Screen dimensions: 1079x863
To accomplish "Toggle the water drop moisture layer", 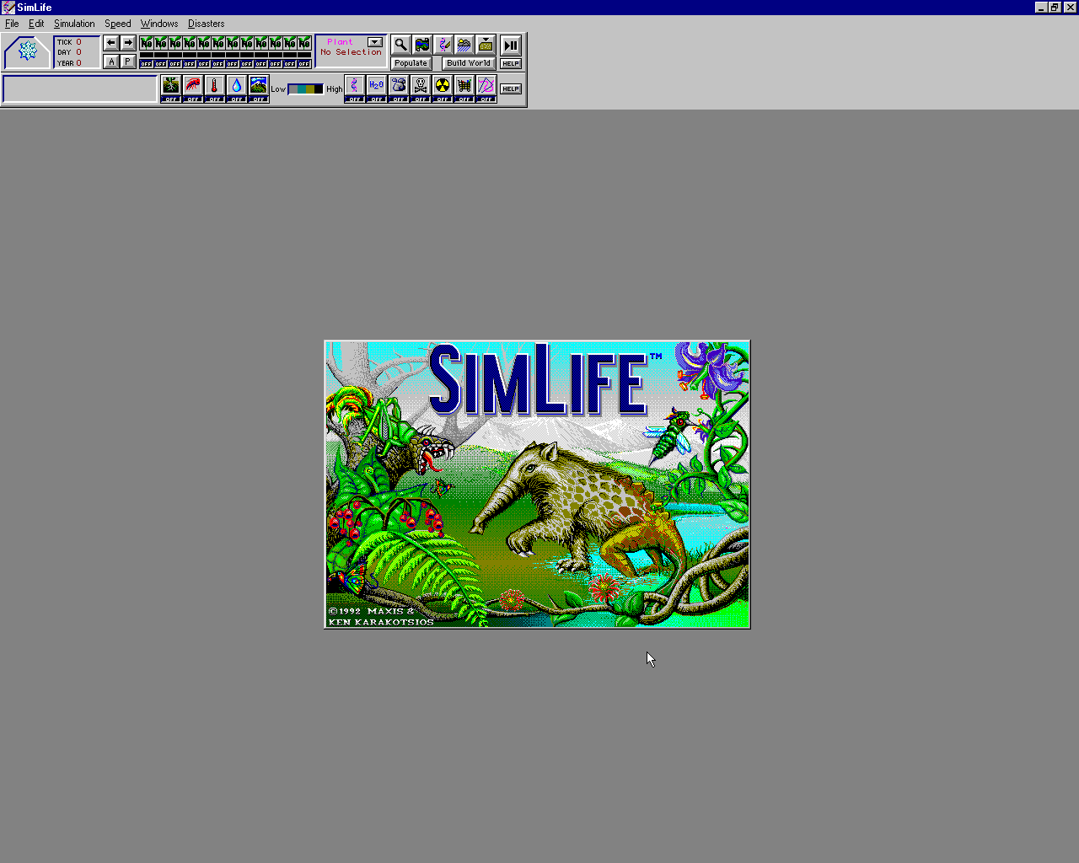I will pyautogui.click(x=237, y=86).
